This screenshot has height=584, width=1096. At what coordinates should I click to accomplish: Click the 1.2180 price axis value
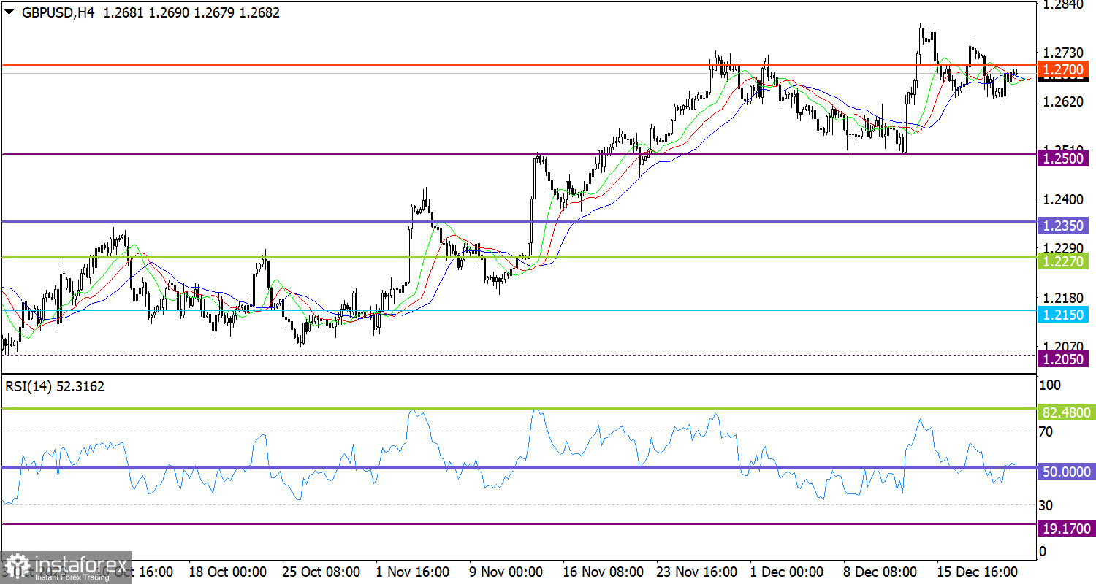[x=1062, y=298]
